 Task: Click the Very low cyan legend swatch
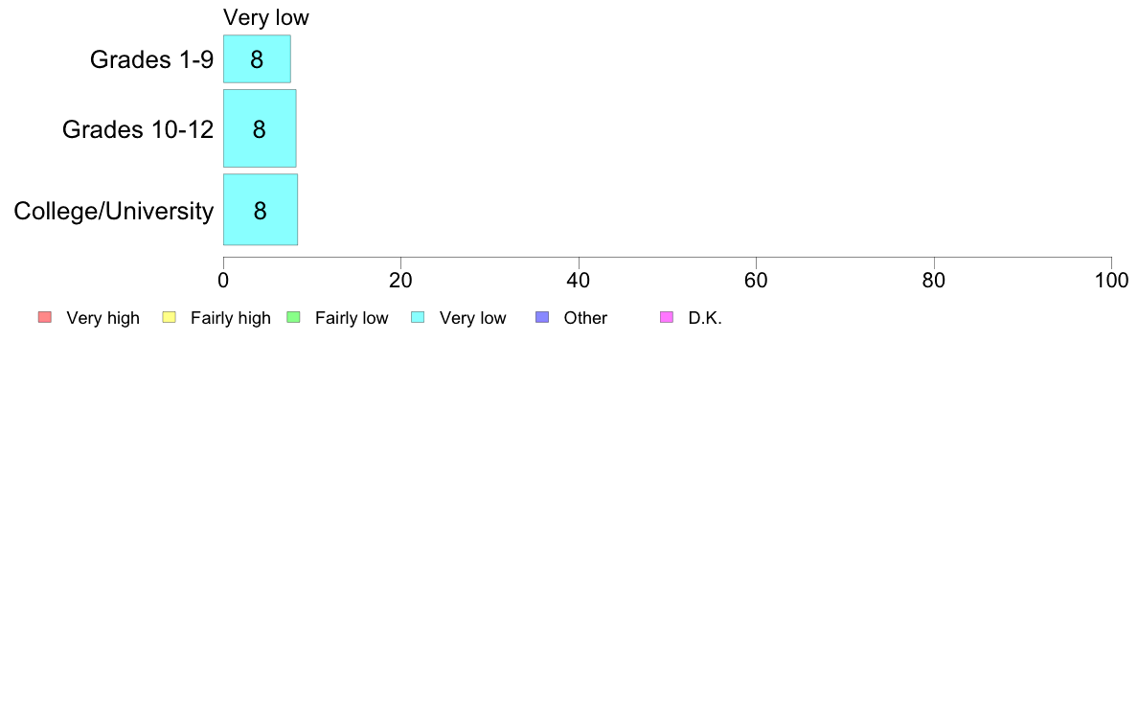[x=418, y=317]
